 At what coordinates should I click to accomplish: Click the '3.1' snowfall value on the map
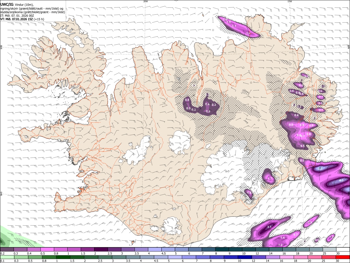[x=269, y=227]
